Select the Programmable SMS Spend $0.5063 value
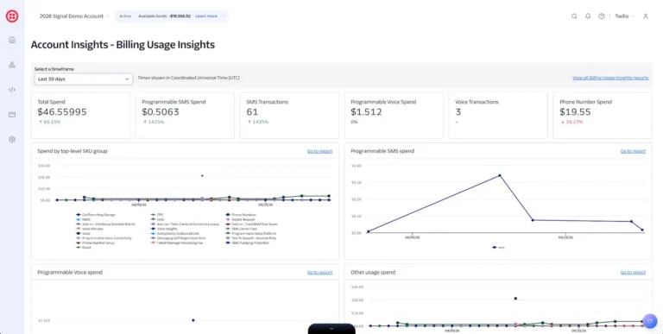 161,112
